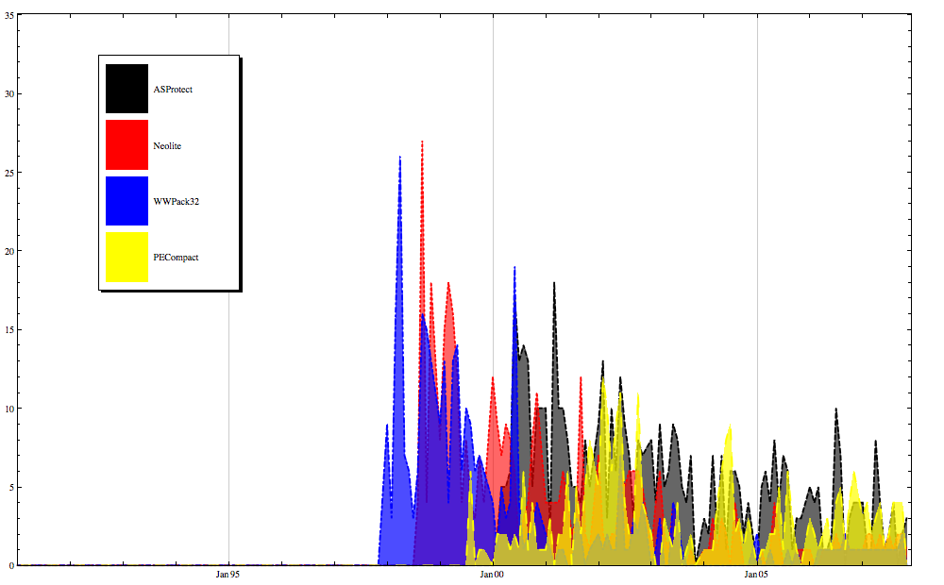Click the tallest black ASProtect peak at 18
The width and height of the screenshot is (944, 585).
click(554, 284)
